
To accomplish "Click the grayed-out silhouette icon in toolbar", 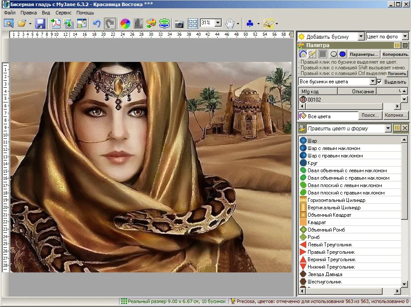I will click(x=138, y=24).
